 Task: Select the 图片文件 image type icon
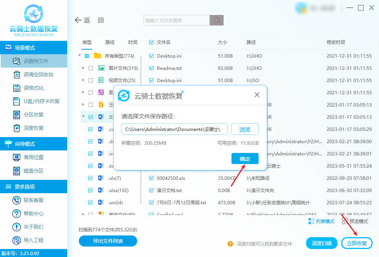[x=101, y=68]
